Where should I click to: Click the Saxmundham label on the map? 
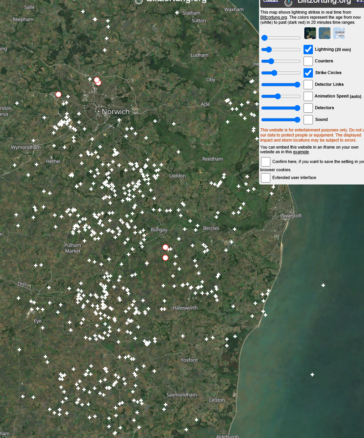[x=181, y=395]
